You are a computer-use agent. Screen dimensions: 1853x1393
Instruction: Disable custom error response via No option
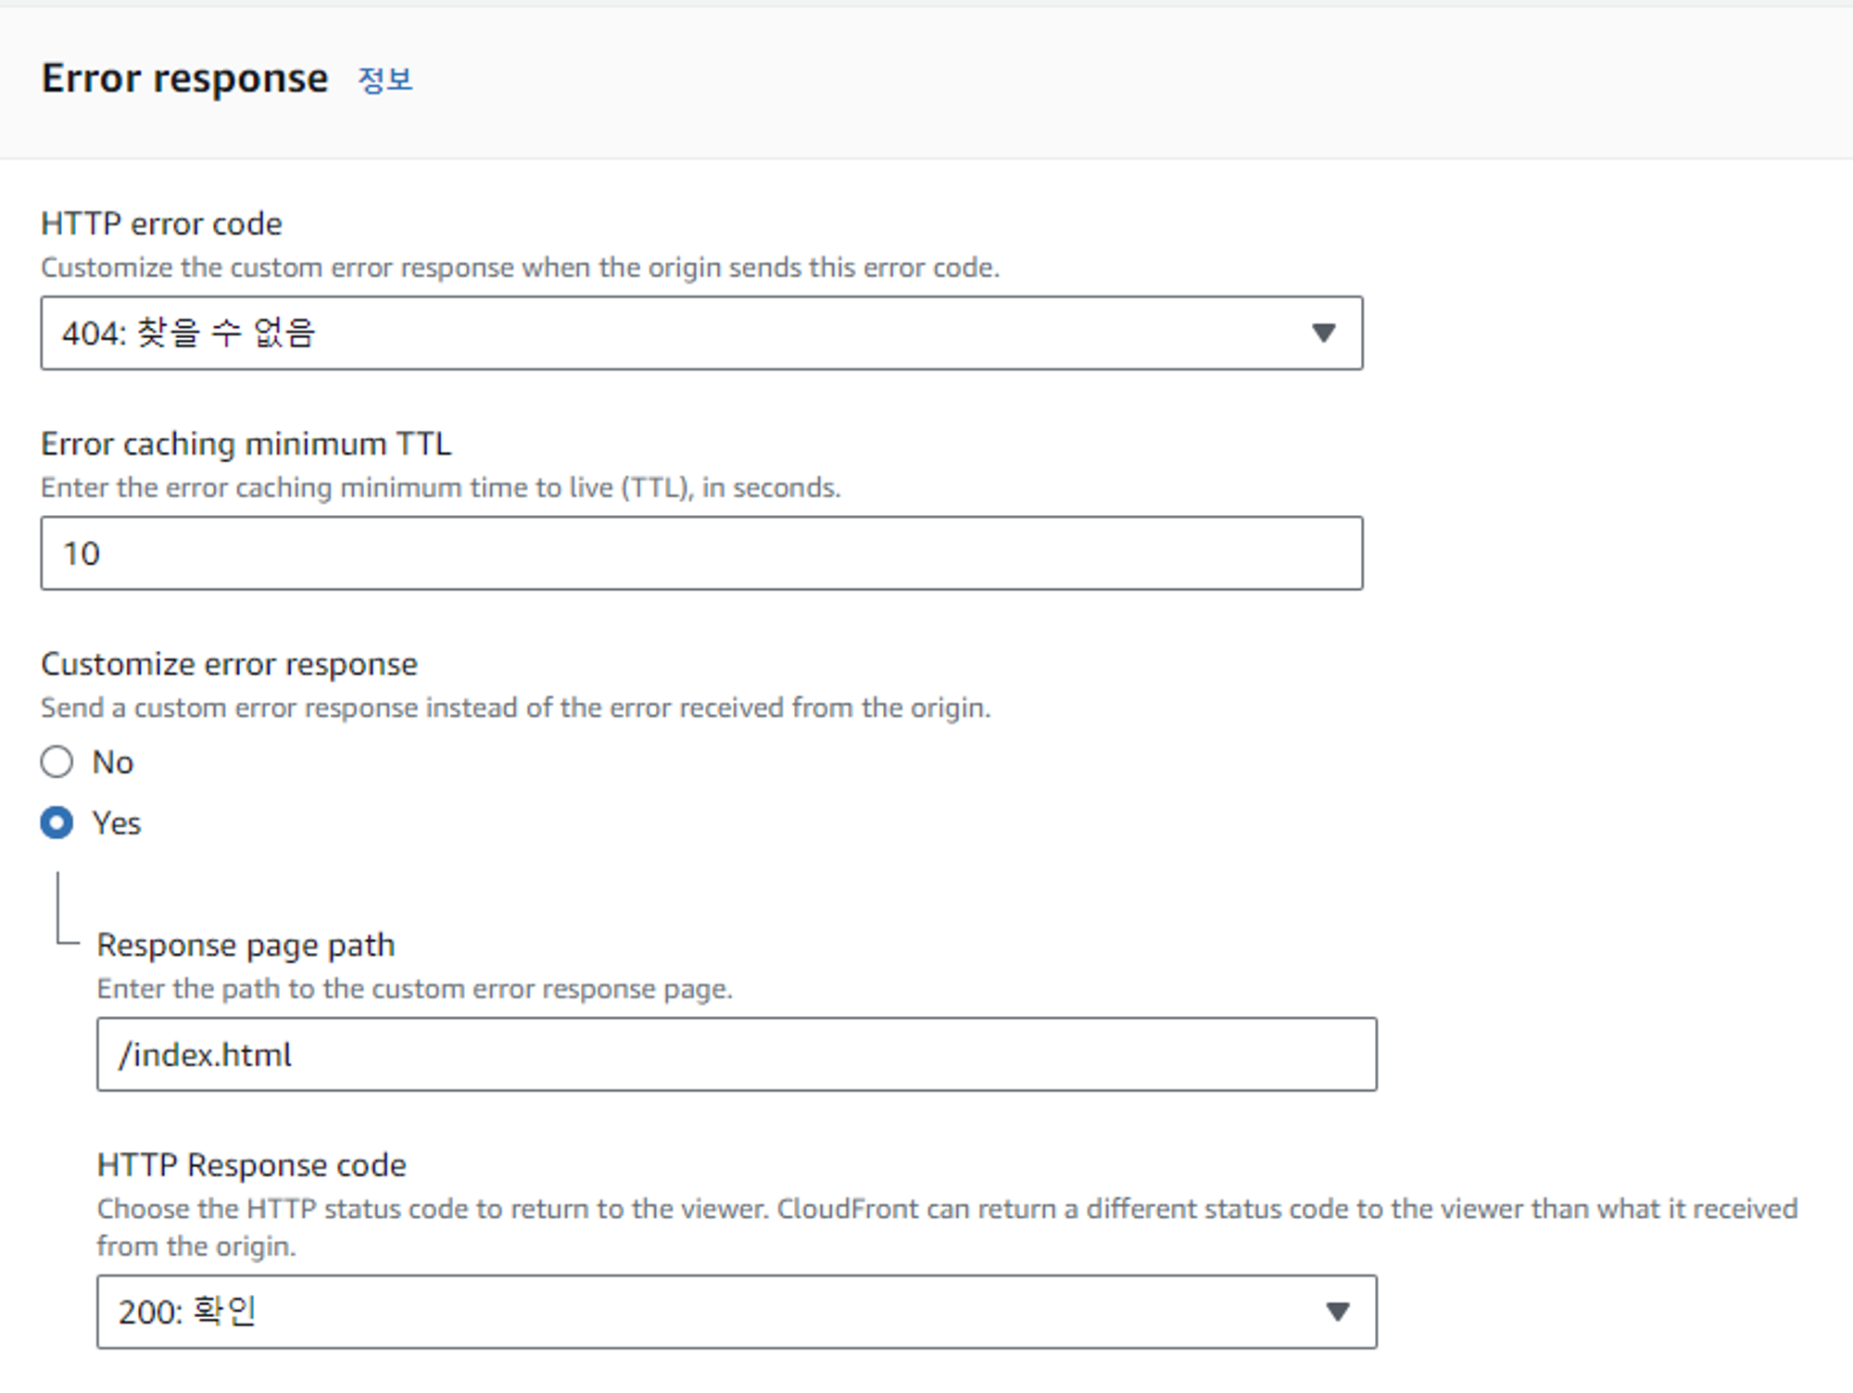(57, 761)
